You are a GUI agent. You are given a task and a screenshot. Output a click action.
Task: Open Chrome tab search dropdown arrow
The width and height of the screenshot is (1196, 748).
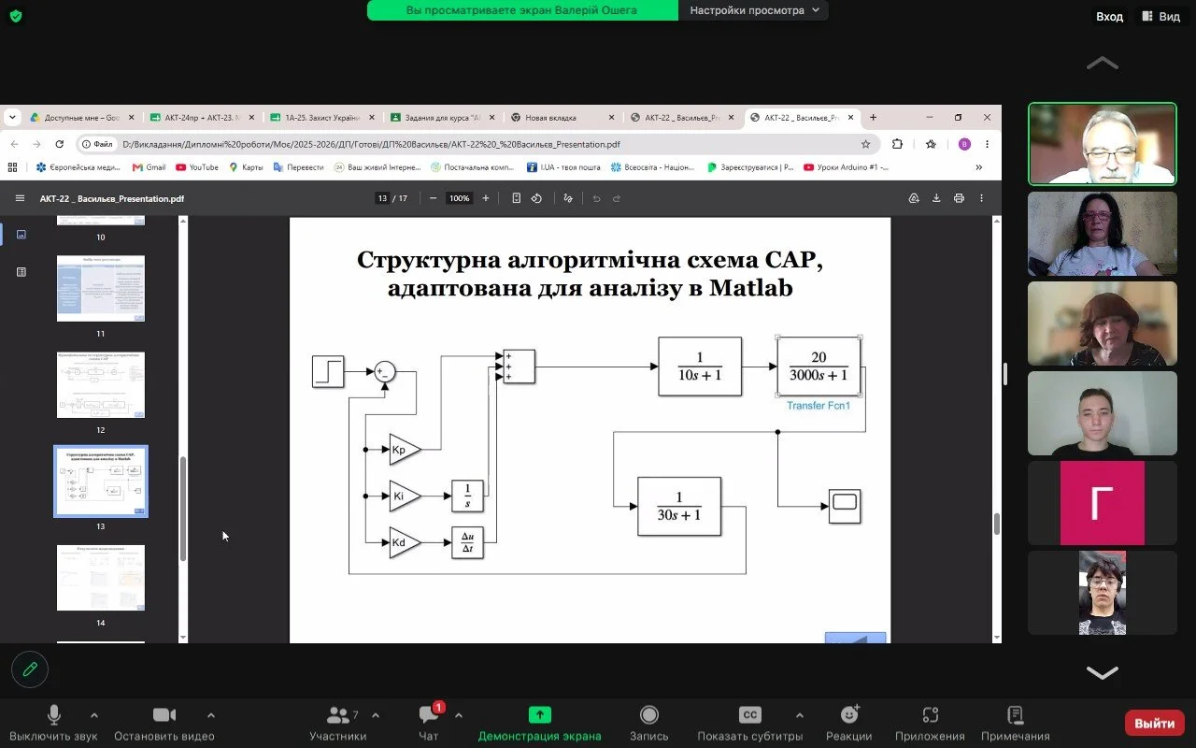pyautogui.click(x=12, y=118)
